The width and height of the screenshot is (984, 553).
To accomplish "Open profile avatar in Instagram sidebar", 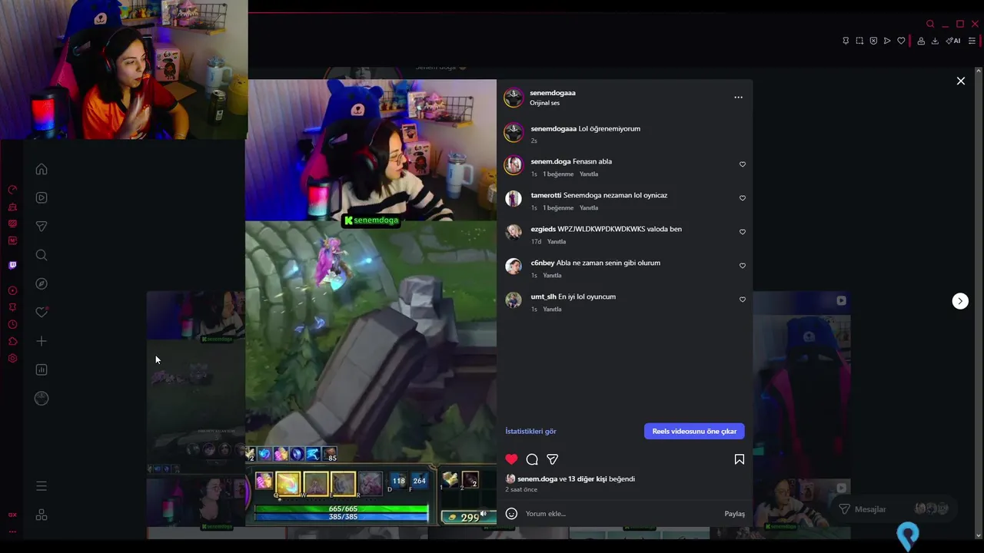I will click(42, 398).
